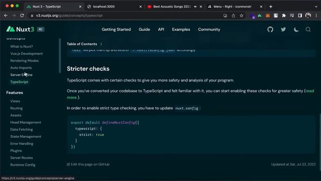Select TypeScript in the sidebar
Screen dimensions: 321x181
pyautogui.click(x=19, y=82)
